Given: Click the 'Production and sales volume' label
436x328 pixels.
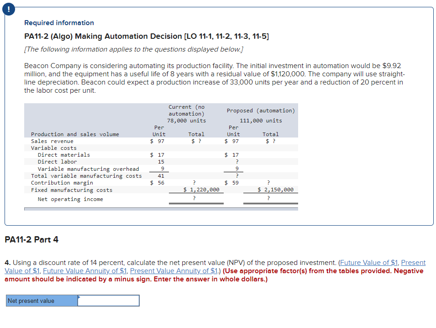Looking at the screenshot, I should [75, 134].
